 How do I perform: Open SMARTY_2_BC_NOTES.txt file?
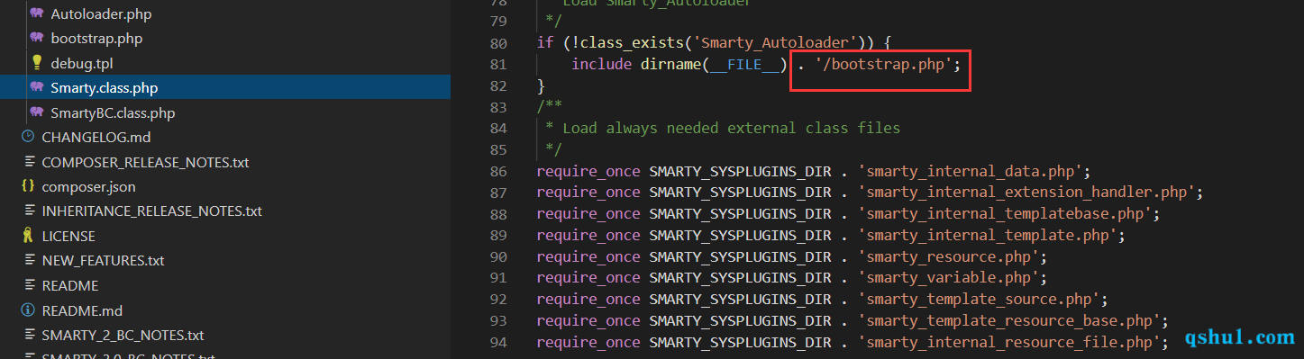pos(123,335)
